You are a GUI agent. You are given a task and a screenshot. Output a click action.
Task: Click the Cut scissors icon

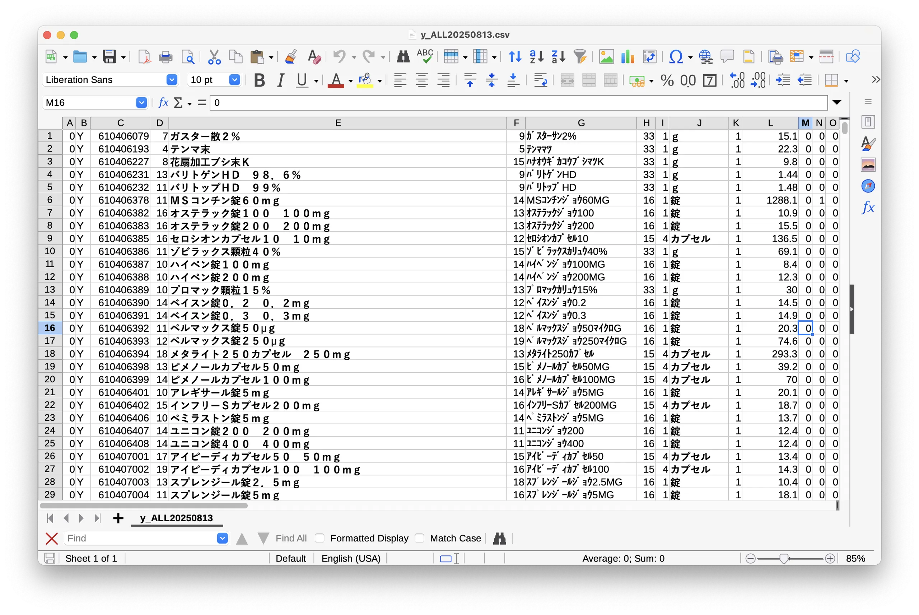point(214,57)
